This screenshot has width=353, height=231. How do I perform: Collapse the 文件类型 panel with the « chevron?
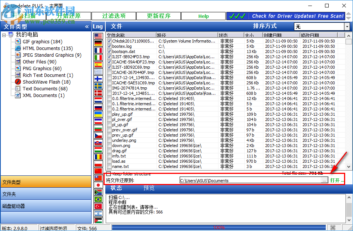pos(86,26)
